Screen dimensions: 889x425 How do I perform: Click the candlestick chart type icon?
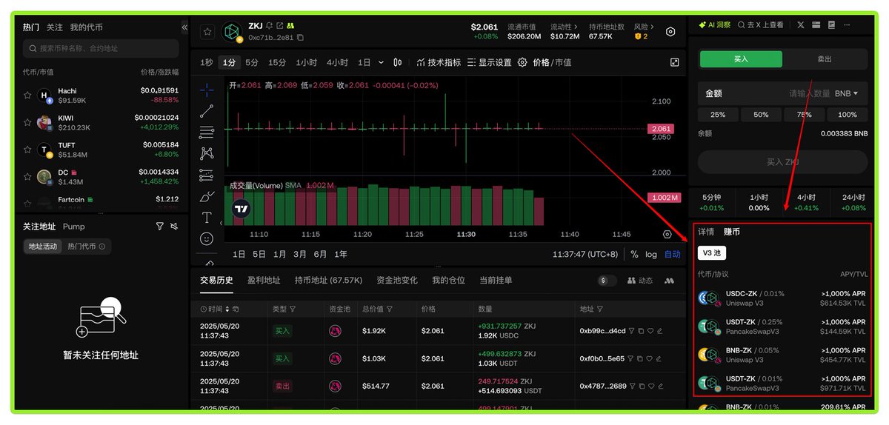(x=398, y=63)
